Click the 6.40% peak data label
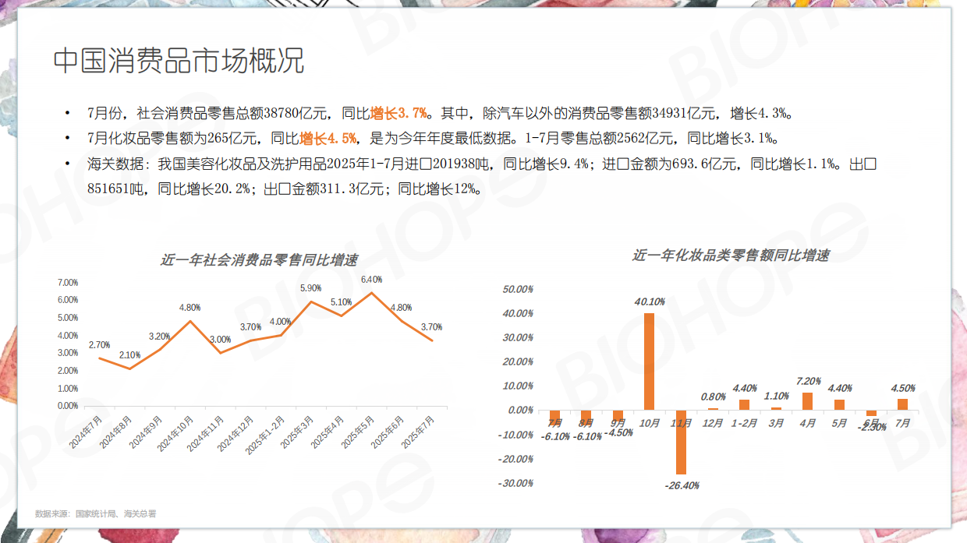The height and width of the screenshot is (543, 967). tap(371, 279)
